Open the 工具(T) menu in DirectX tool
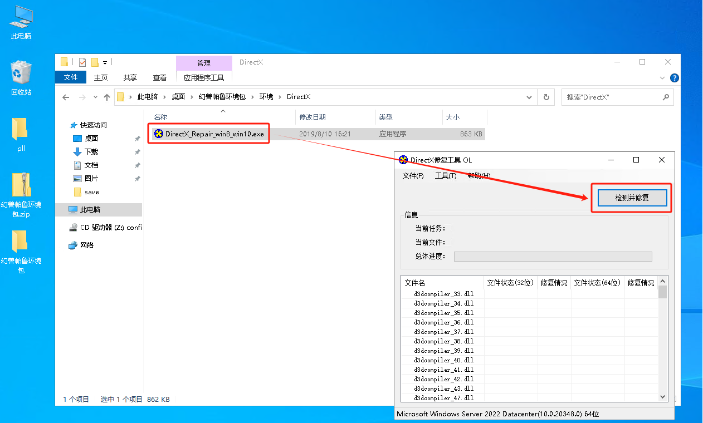This screenshot has width=703, height=423. pyautogui.click(x=446, y=176)
